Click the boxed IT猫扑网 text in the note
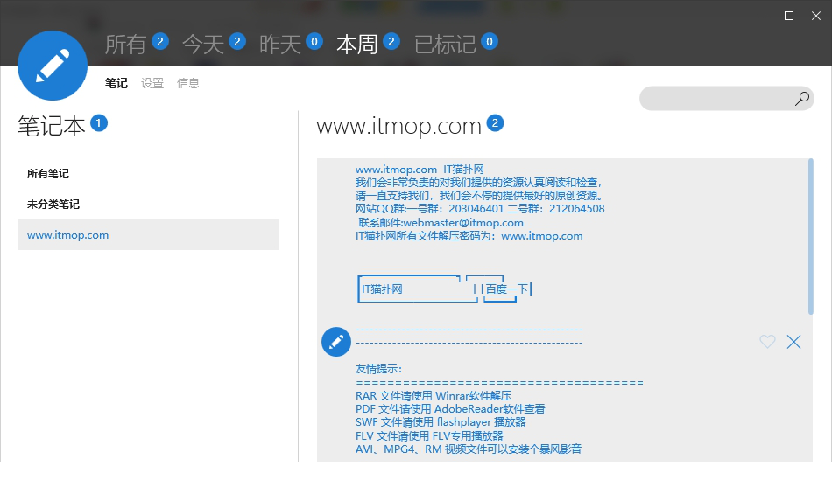The image size is (832, 480). [382, 289]
